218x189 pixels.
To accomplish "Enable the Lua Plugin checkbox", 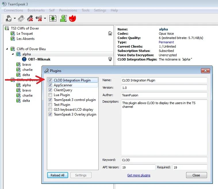I will click(50, 95).
